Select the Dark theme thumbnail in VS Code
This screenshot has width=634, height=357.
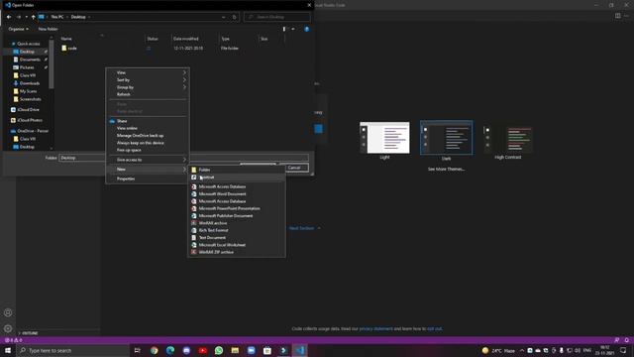446,138
